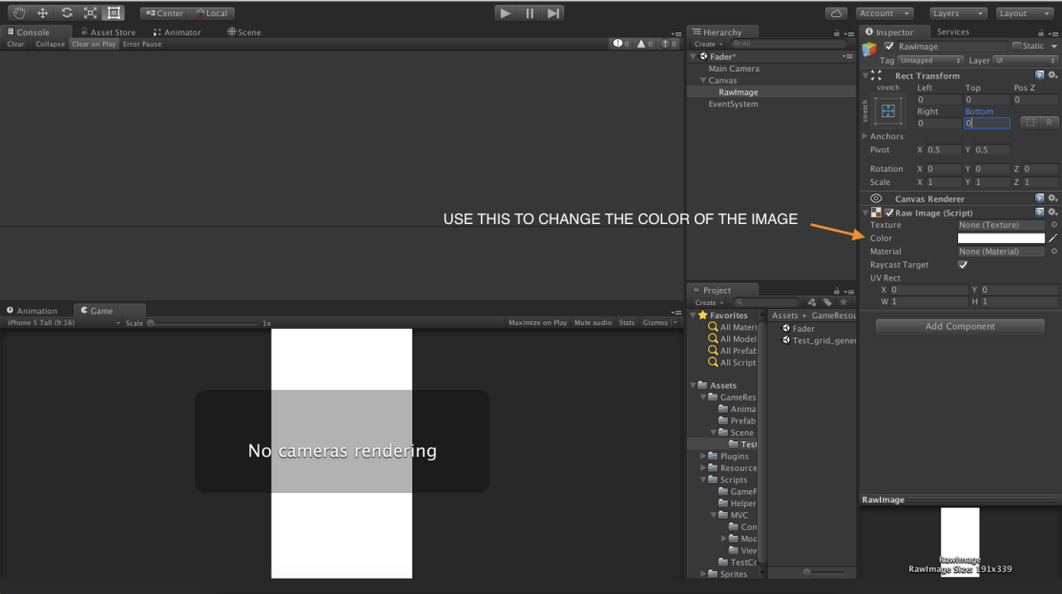Open the Layout dropdown

tap(1024, 13)
